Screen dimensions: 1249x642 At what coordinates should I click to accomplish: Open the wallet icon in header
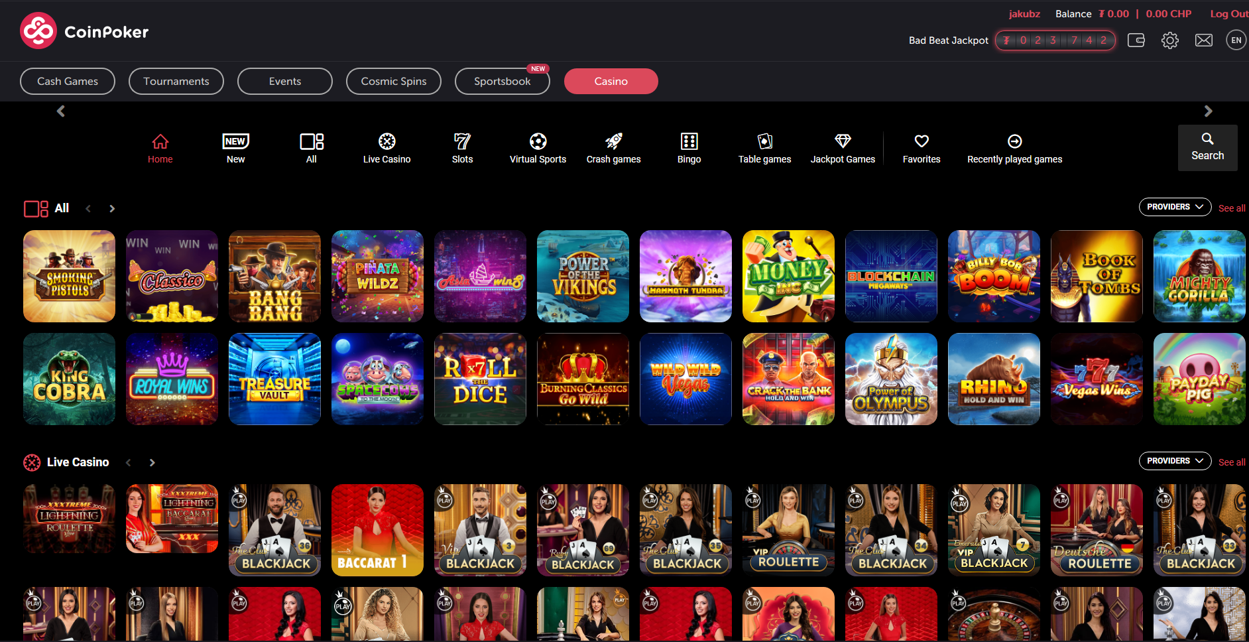(x=1136, y=40)
